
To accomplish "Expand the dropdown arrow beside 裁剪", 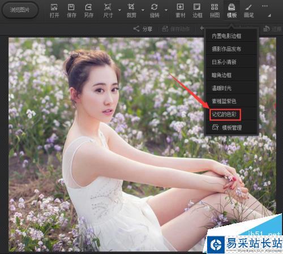I will 143,10.
